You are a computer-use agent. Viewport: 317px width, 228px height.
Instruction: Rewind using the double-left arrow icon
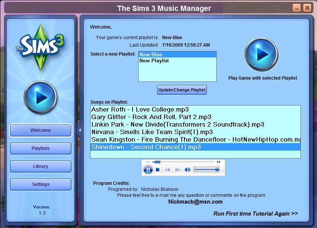coord(148,162)
